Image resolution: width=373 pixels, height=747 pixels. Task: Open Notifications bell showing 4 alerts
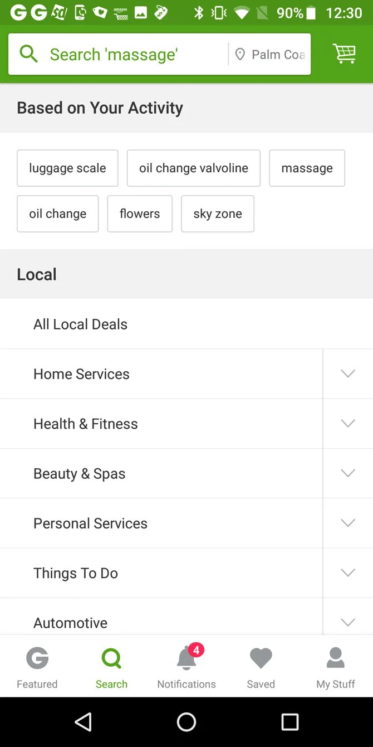point(186,658)
